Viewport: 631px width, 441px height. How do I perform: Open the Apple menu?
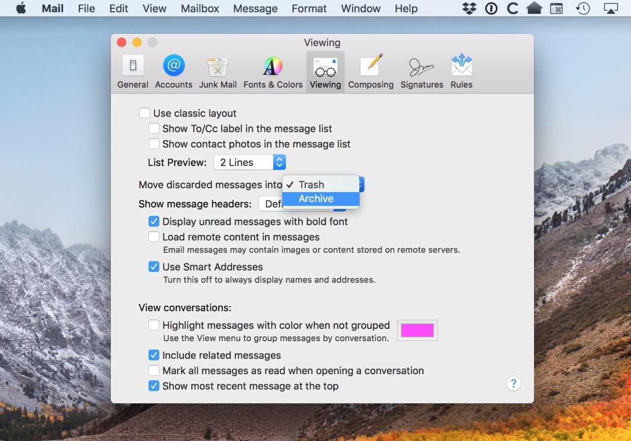21,8
